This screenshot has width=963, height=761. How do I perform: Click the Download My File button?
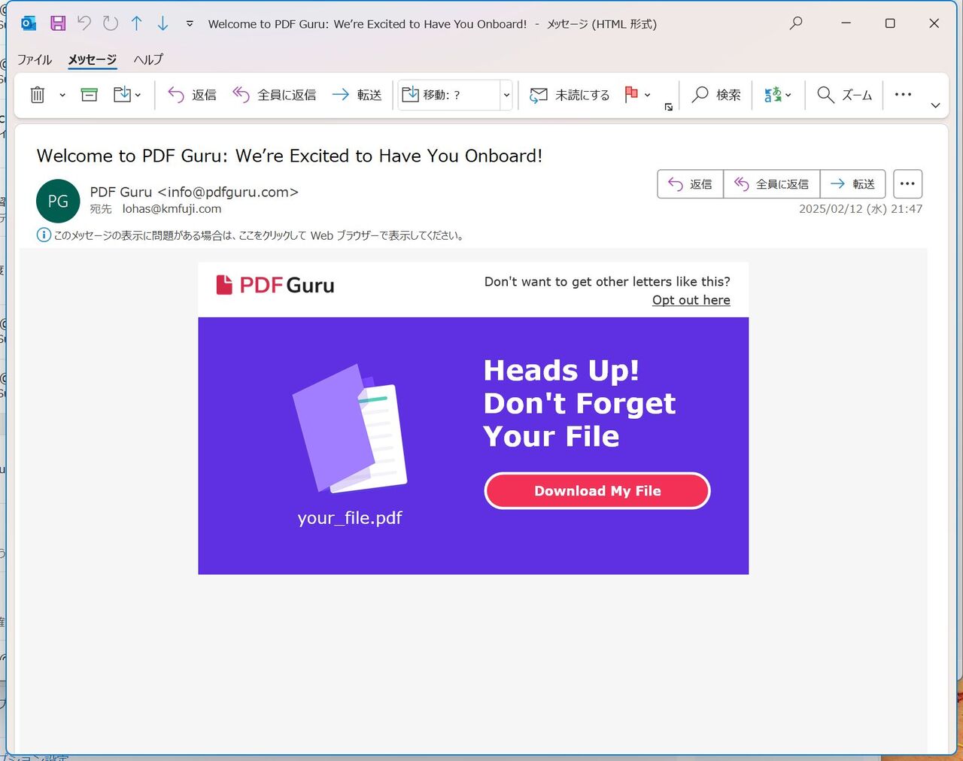click(597, 491)
